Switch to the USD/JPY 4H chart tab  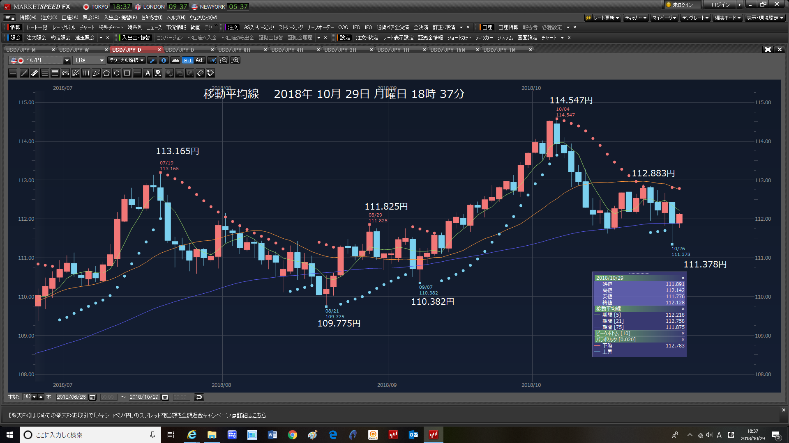pyautogui.click(x=287, y=50)
